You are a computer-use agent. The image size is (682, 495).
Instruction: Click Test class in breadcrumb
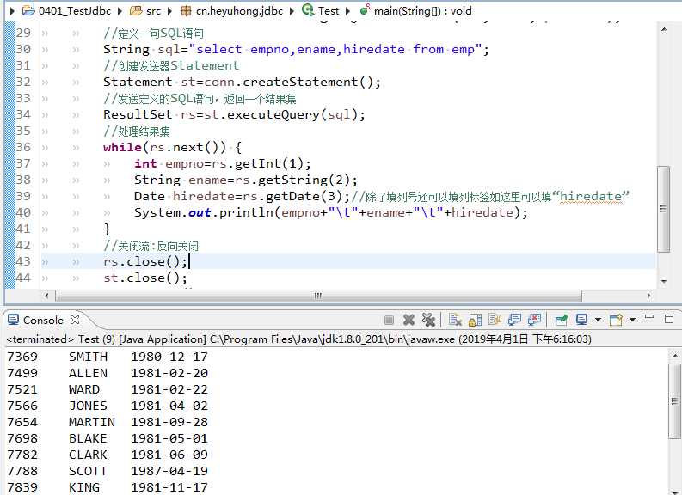pos(328,11)
